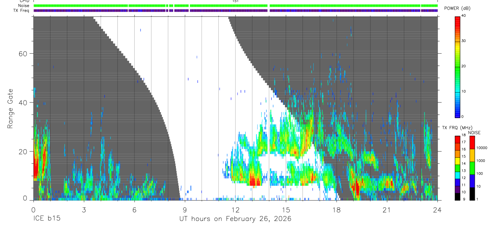Click the "POWER (dB)" color scale title
This screenshot has height=227, width=492.
[x=457, y=8]
